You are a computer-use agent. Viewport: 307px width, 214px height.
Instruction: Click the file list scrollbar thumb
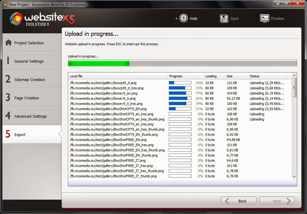coord(294,87)
